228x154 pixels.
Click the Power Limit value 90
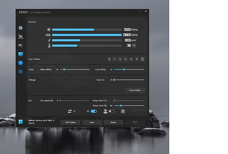click(111, 106)
